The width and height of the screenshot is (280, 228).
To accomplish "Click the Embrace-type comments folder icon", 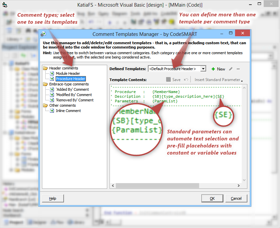I will (46, 84).
